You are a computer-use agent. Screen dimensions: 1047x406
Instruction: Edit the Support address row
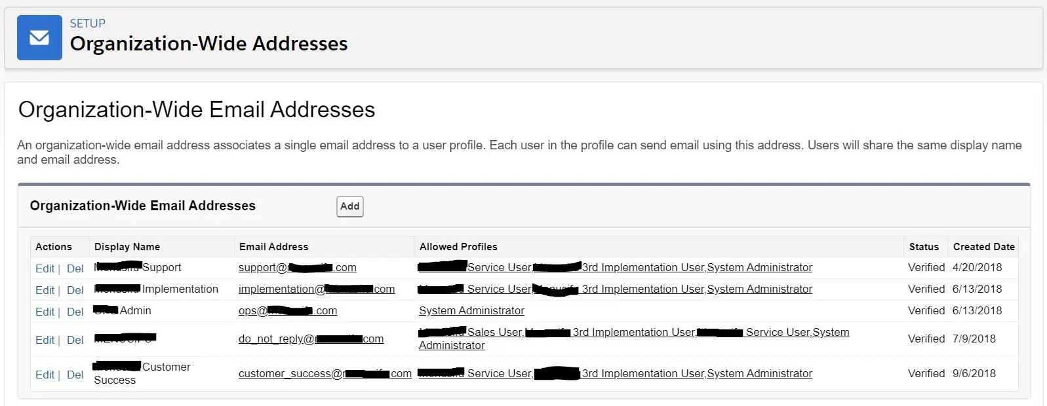pyautogui.click(x=45, y=268)
